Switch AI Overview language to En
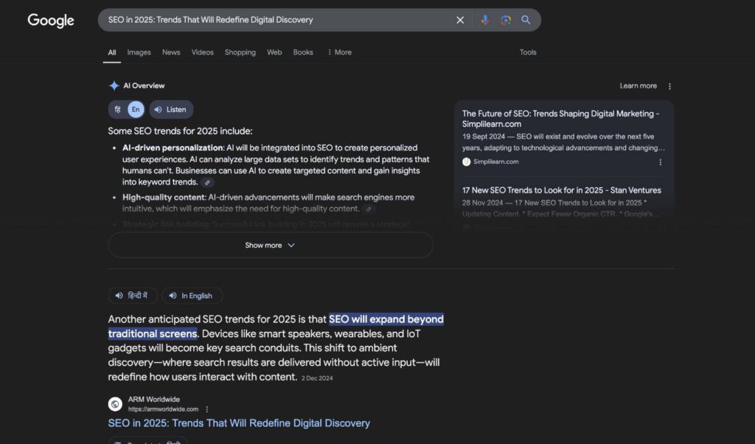The image size is (755, 444). (x=136, y=109)
